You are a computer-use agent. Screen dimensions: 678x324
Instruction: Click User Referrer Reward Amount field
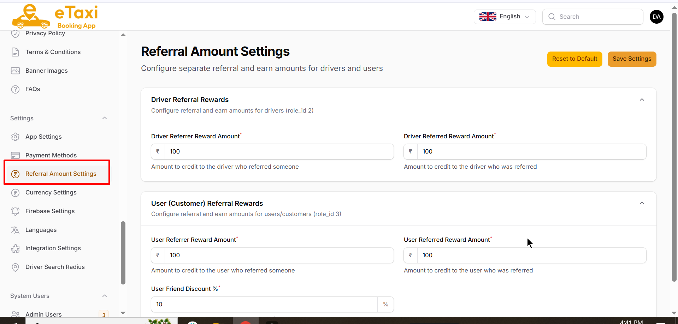click(279, 255)
